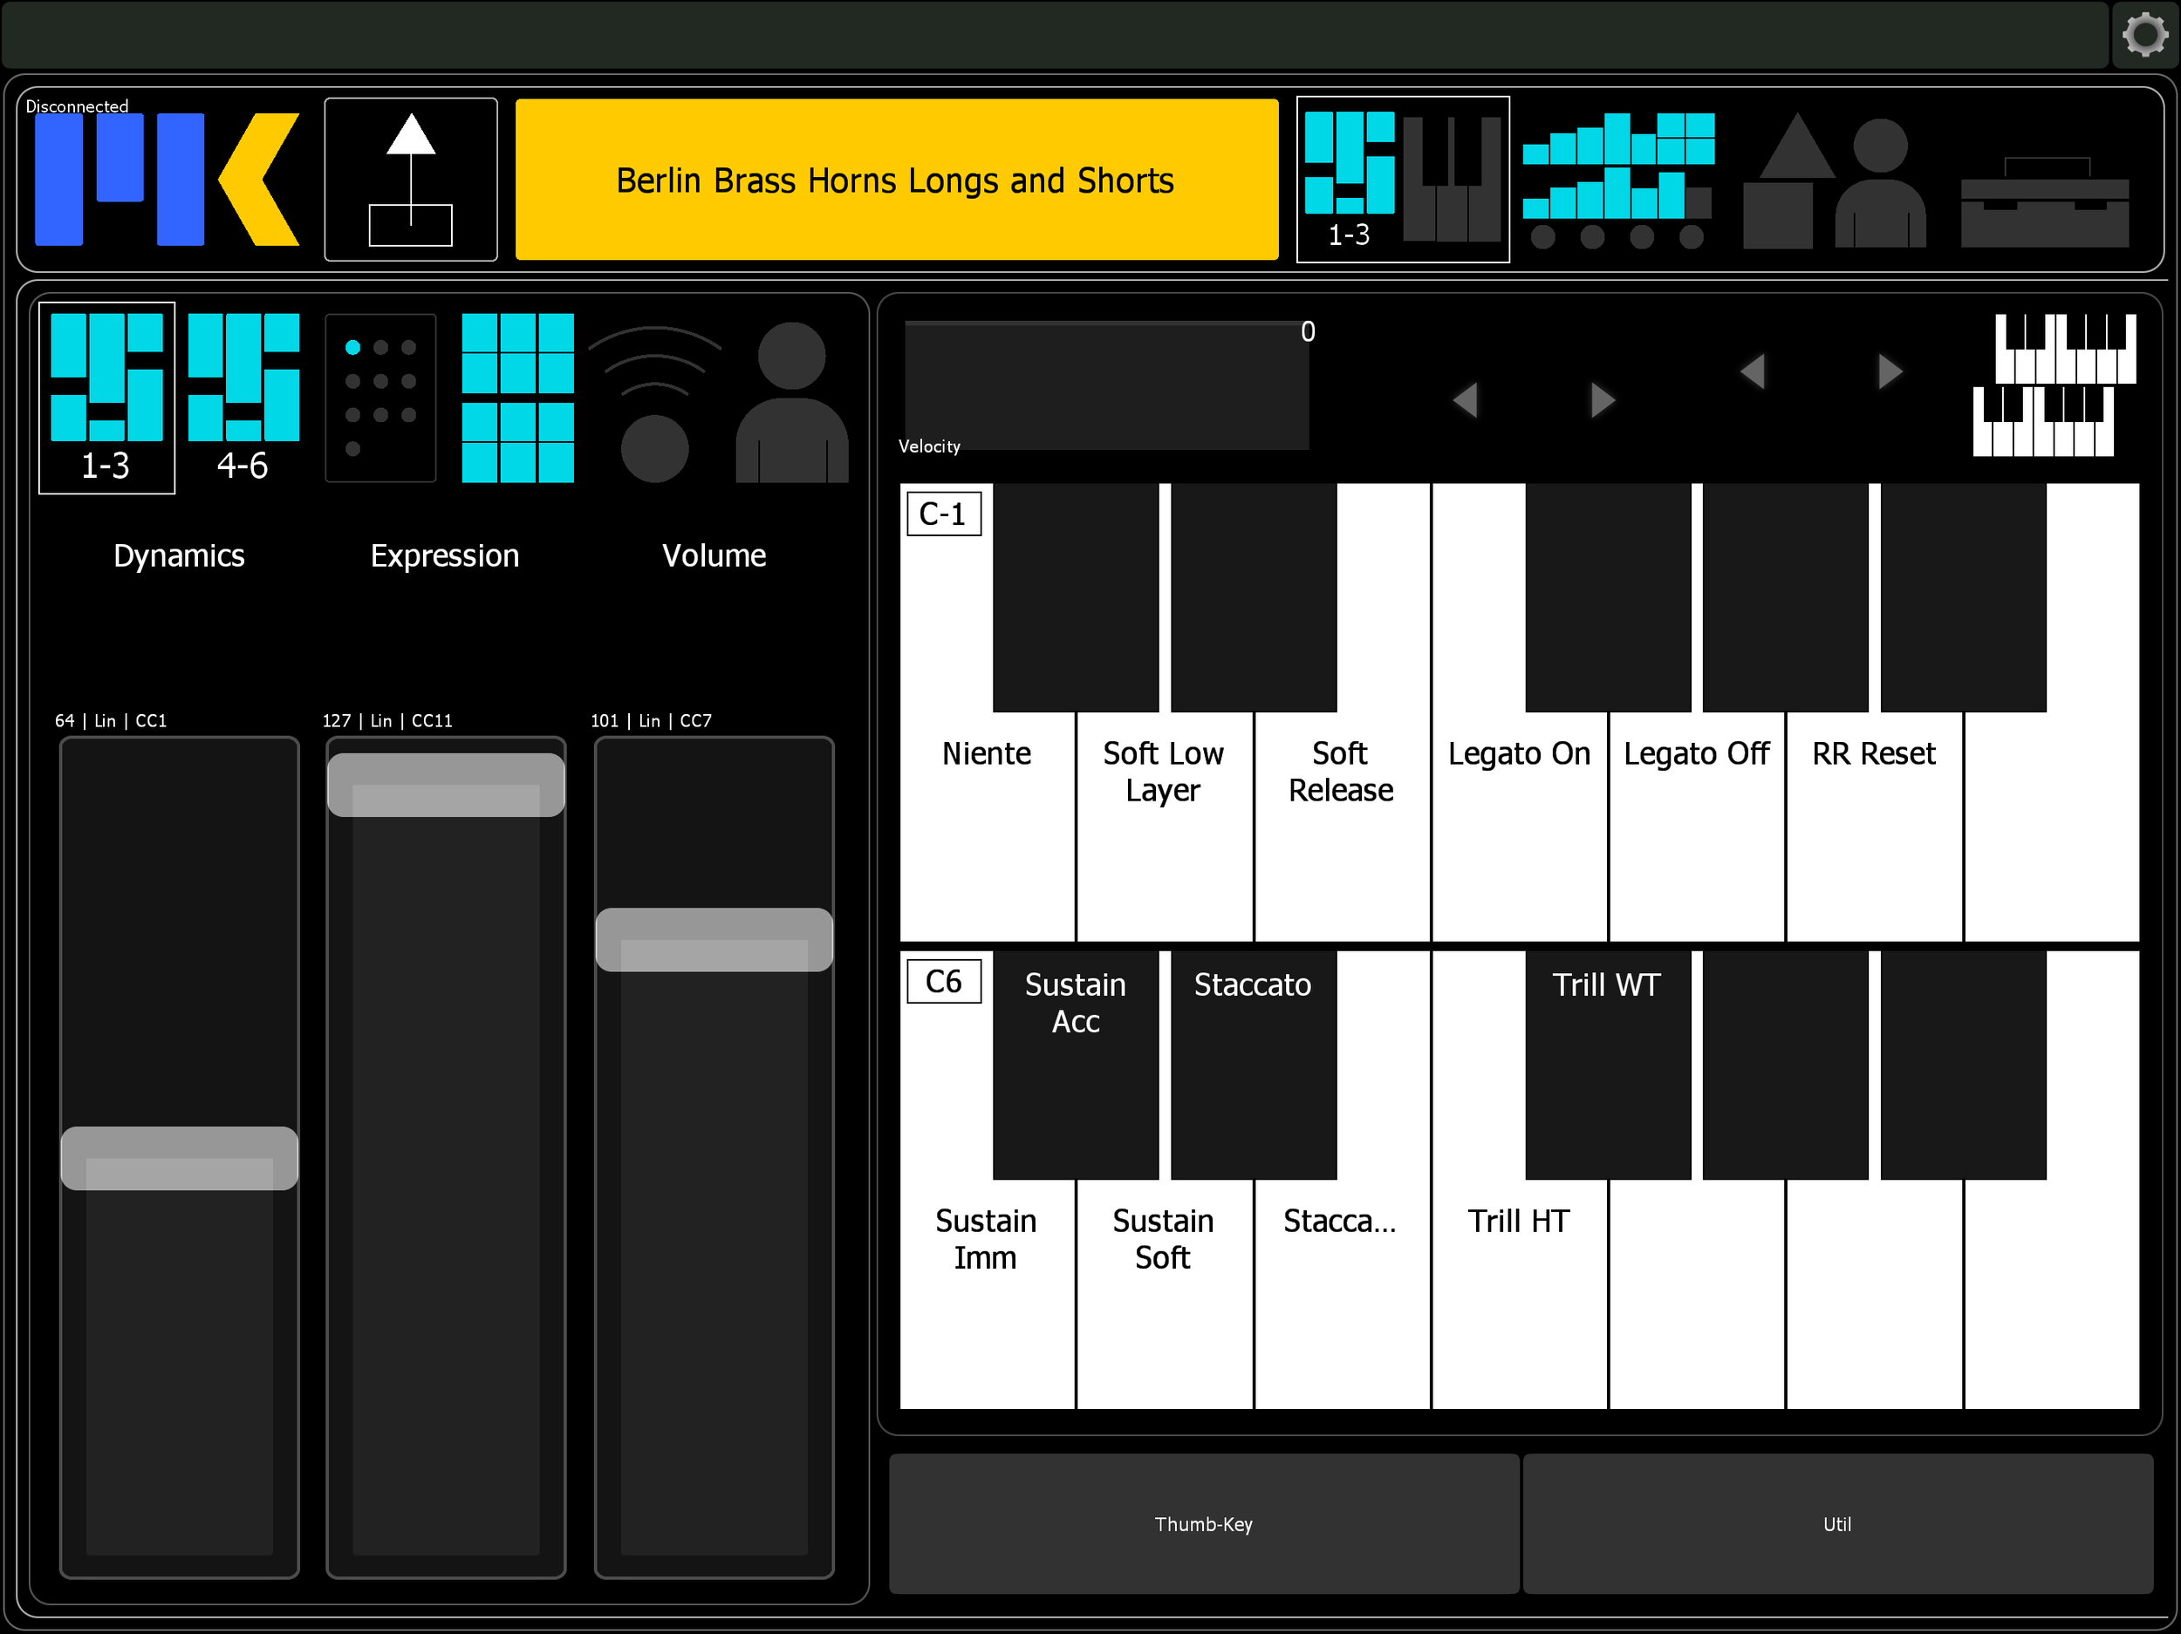Click the '64 | Lin | CC1' readout
Image resolution: width=2181 pixels, height=1634 pixels.
pos(111,720)
